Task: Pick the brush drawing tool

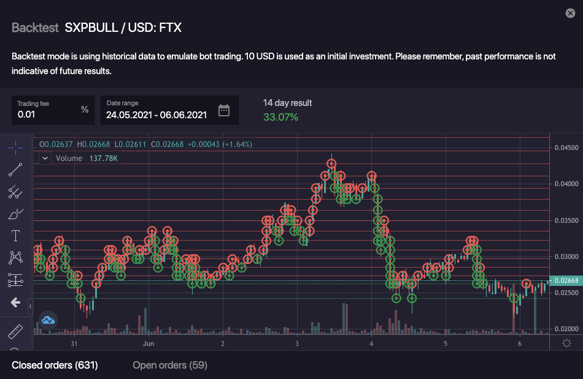Action: coord(15,214)
